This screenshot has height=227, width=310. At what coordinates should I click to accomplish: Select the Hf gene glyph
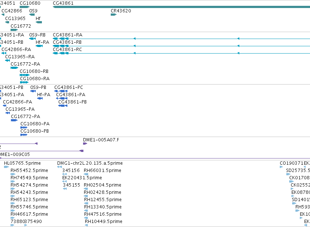pos(39,22)
